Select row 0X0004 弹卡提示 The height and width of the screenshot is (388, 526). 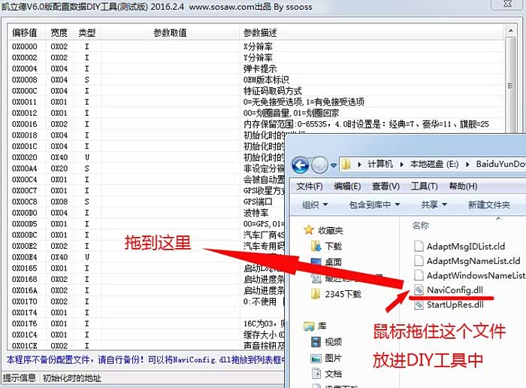pyautogui.click(x=255, y=68)
